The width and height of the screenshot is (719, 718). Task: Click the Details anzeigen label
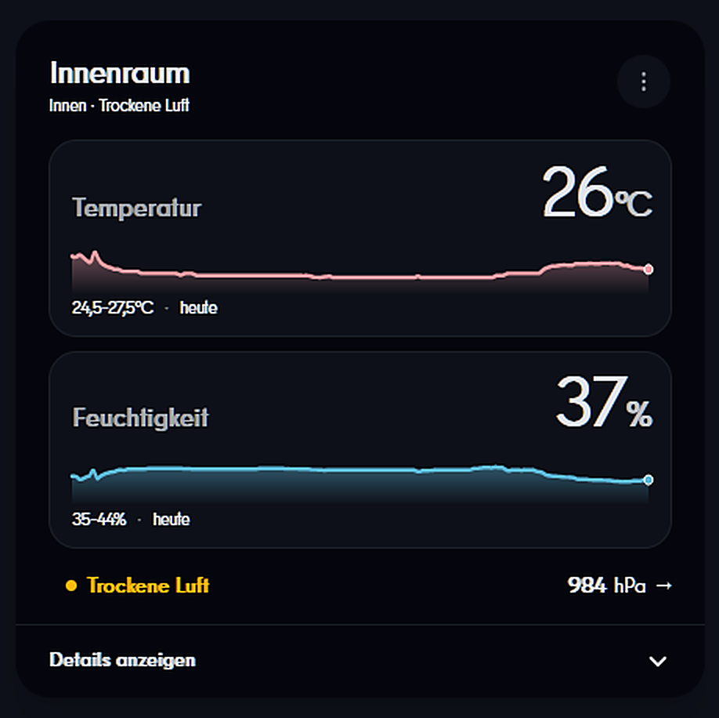pyautogui.click(x=122, y=660)
